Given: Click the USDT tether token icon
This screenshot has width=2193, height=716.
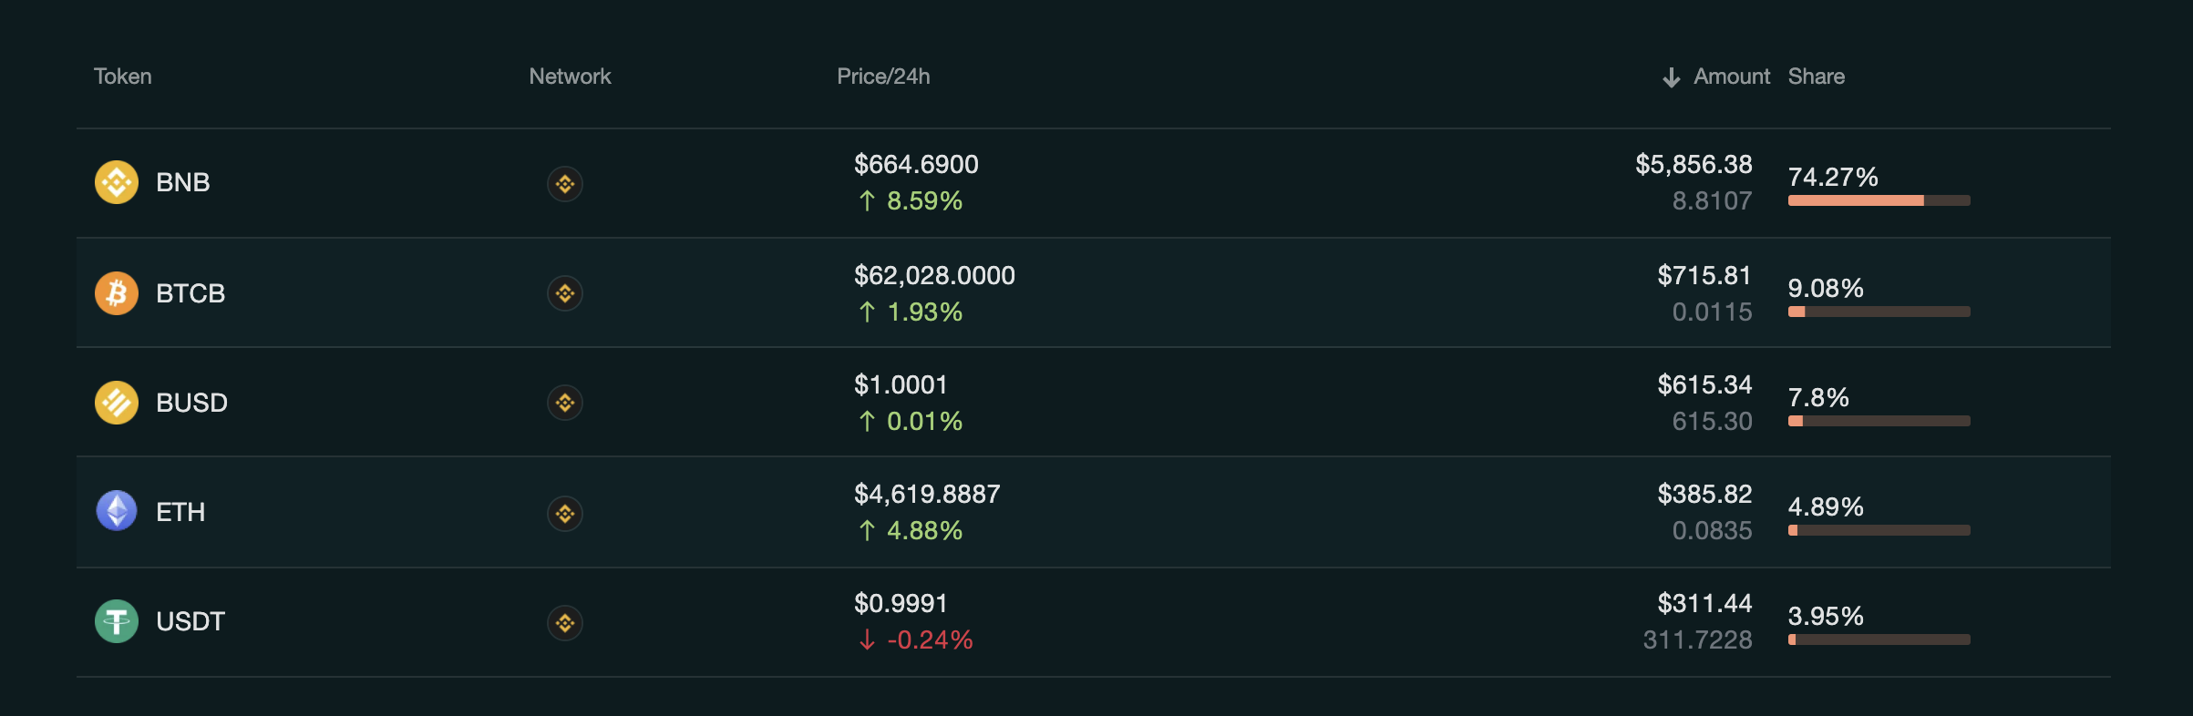Looking at the screenshot, I should (117, 621).
